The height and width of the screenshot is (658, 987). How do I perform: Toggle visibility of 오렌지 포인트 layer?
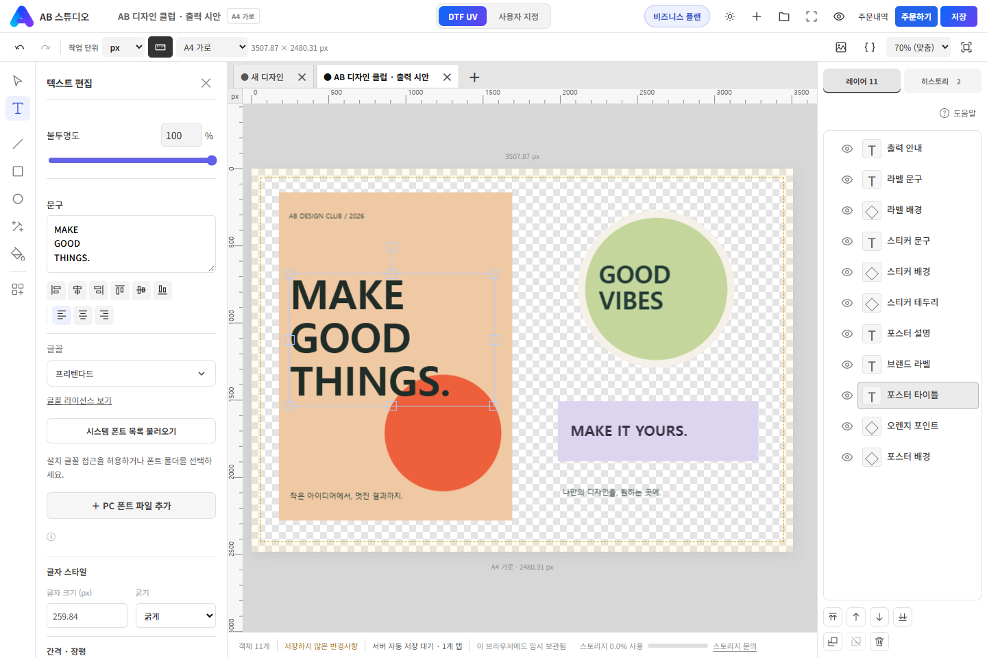(847, 426)
